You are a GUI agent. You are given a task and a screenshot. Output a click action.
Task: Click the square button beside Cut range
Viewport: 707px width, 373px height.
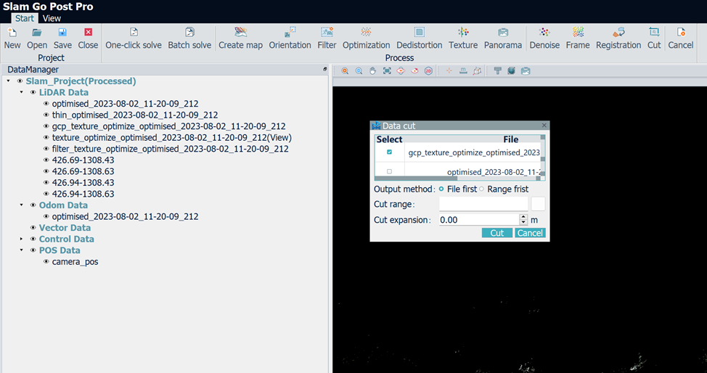coord(538,204)
